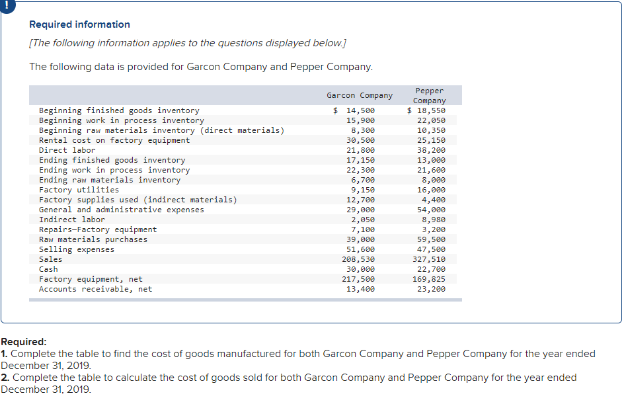
Task: Click Garcon sales value '208,530'
Action: tap(358, 259)
